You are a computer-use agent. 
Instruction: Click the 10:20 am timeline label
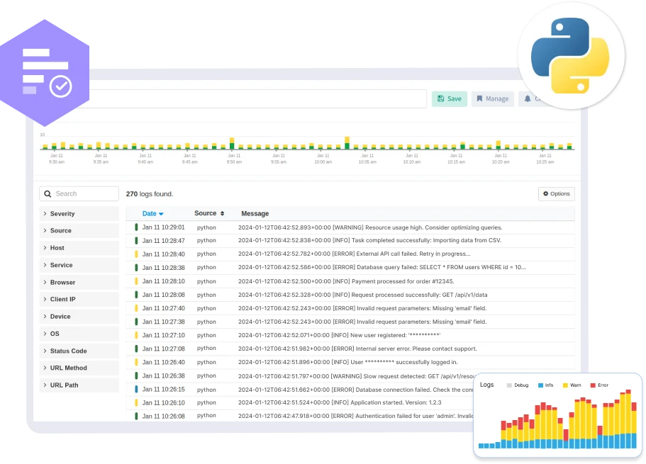point(501,159)
